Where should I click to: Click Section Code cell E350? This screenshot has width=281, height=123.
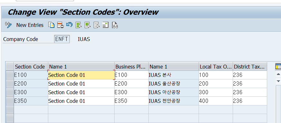31,101
